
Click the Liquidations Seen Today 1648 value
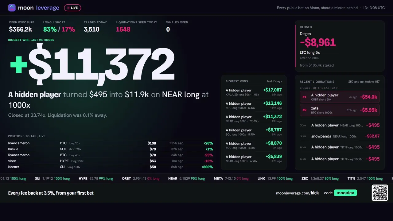(123, 29)
